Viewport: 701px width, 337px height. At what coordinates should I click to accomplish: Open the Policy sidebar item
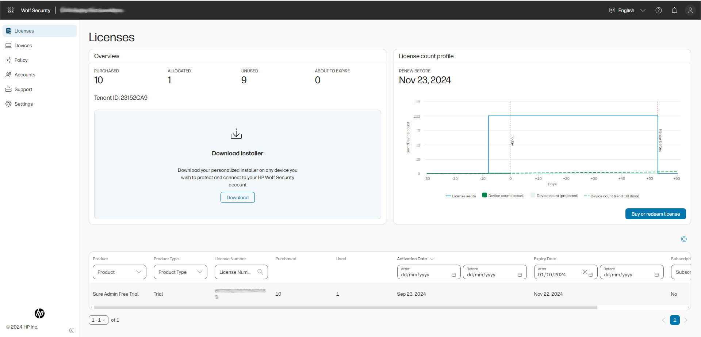tap(21, 60)
